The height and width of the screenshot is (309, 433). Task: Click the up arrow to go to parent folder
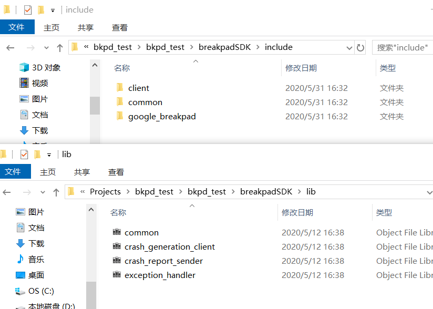[59, 47]
